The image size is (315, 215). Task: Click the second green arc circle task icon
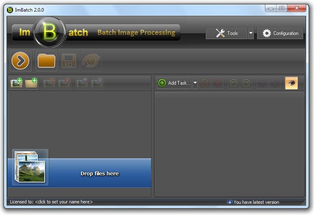click(x=246, y=83)
